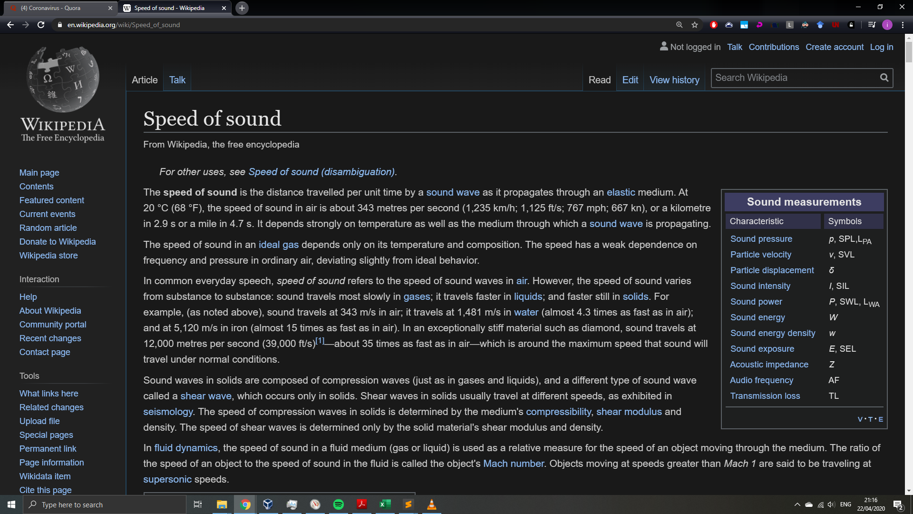Click inside the Search Wikipedia field
The image size is (913, 514).
794,78
